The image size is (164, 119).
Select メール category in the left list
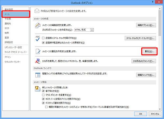point(16,14)
